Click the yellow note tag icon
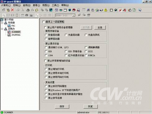The height and width of the screenshot is (114, 152). click(37, 10)
